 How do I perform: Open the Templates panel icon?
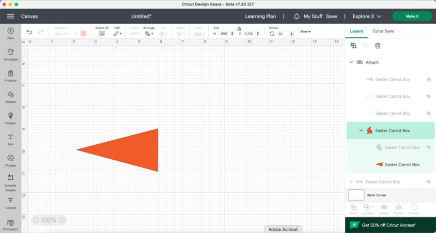[10, 52]
